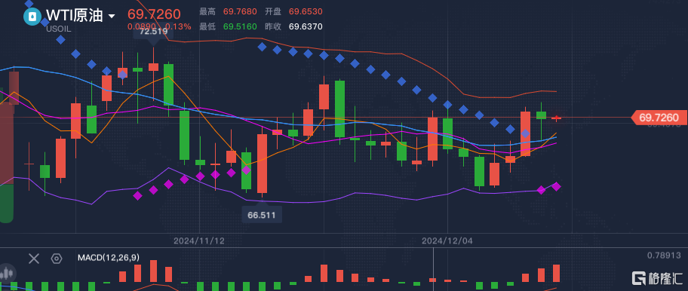This screenshot has height=291, width=688.
Task: Click the large 69.7260 price in header
Action: pyautogui.click(x=154, y=14)
